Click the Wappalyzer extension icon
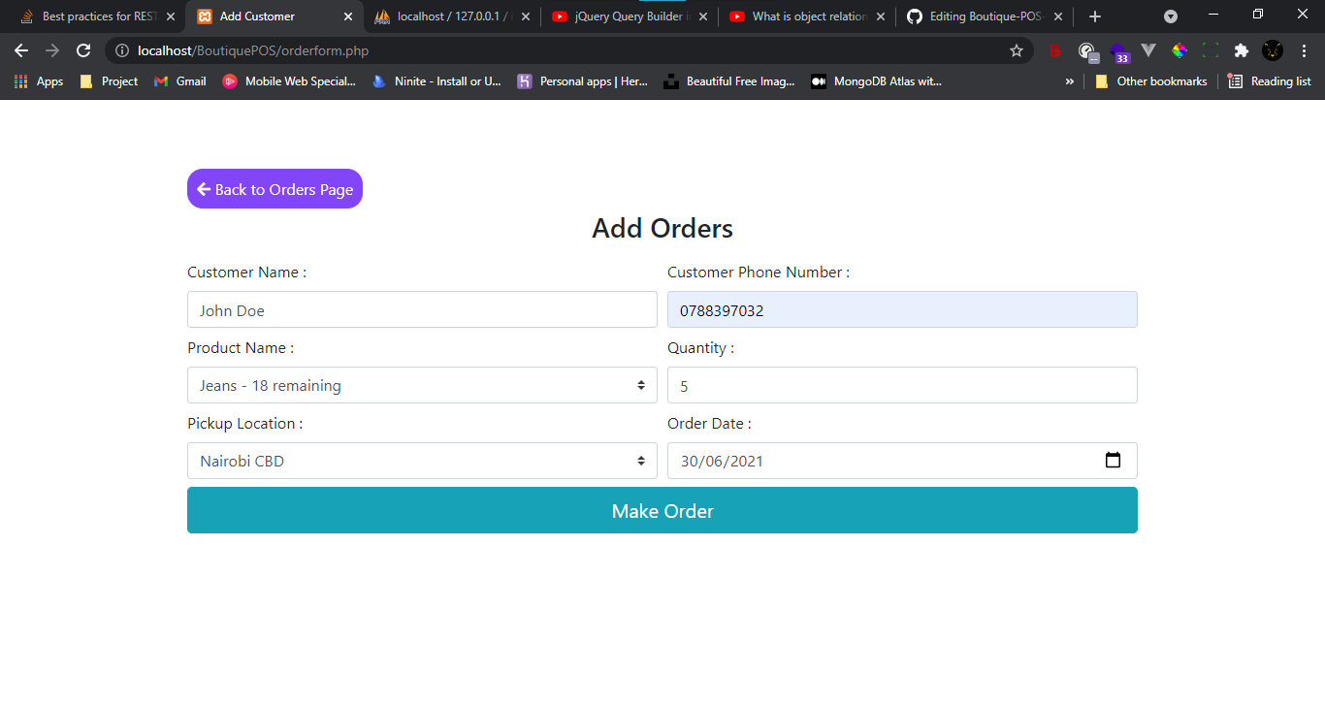Image resolution: width=1325 pixels, height=706 pixels. coord(1118,50)
